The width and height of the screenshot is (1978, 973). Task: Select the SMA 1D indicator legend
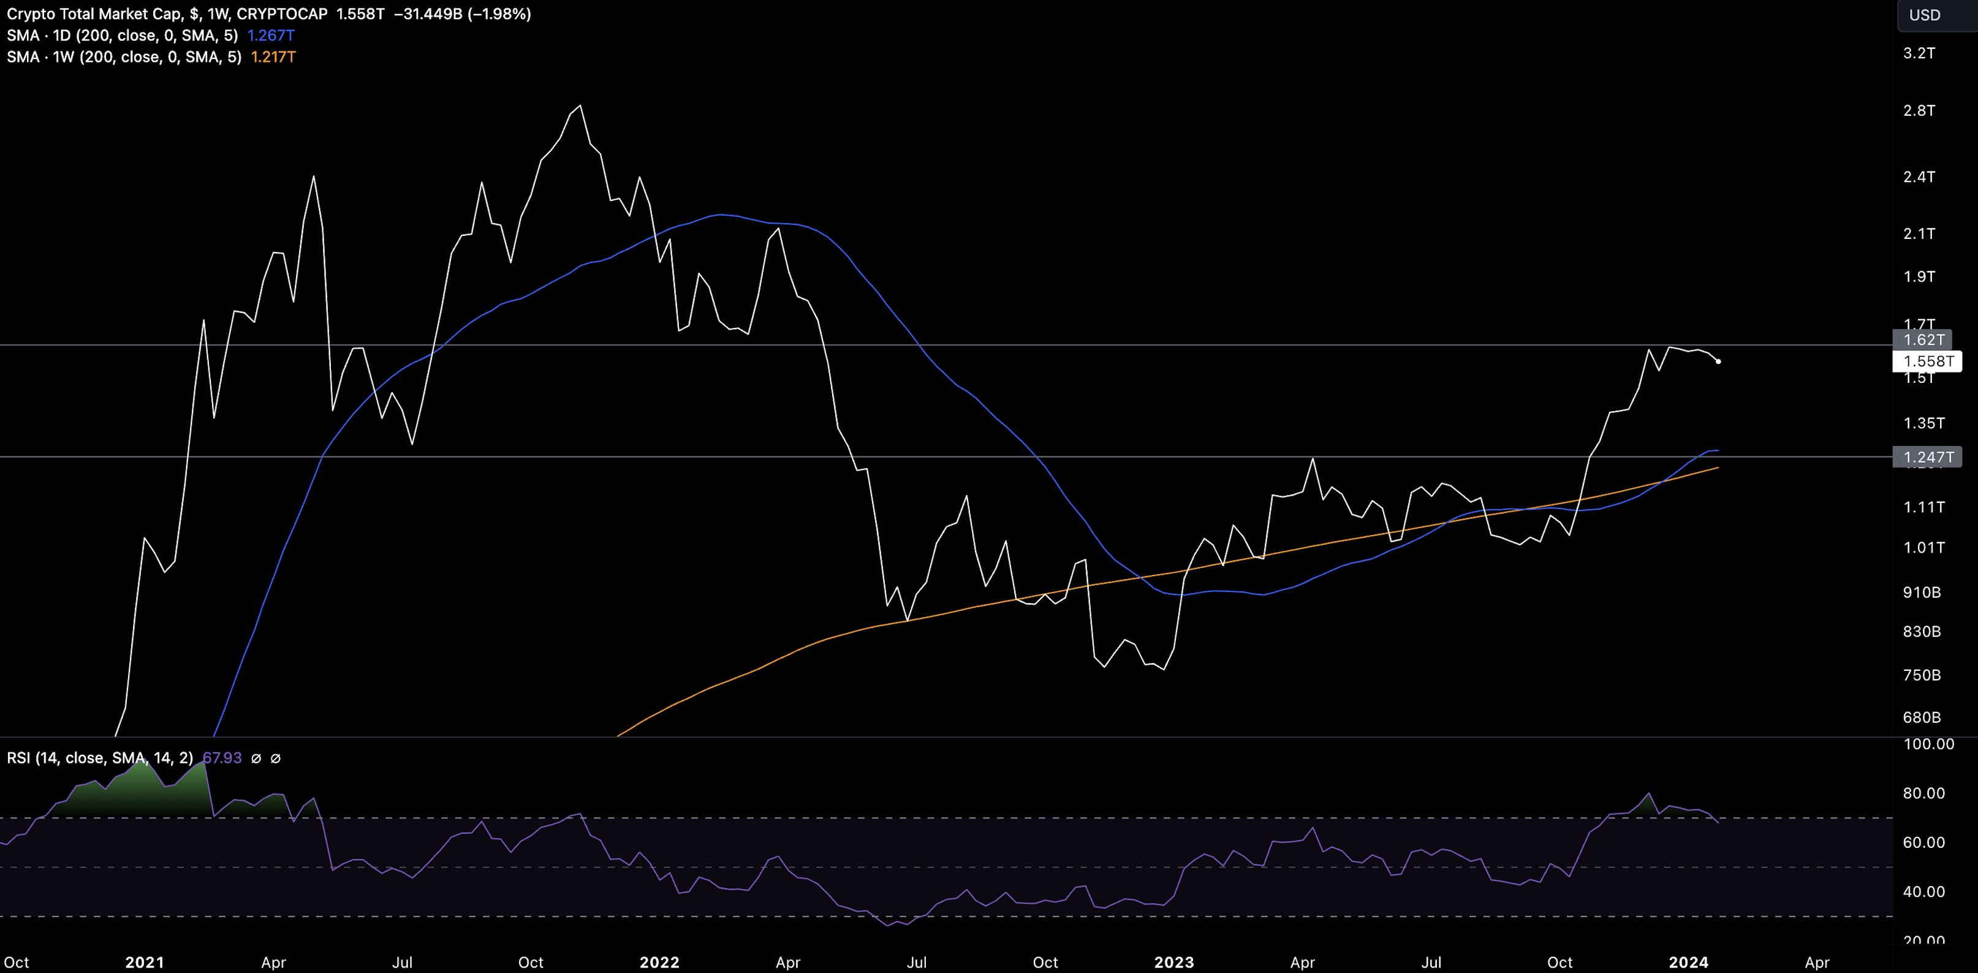point(122,36)
